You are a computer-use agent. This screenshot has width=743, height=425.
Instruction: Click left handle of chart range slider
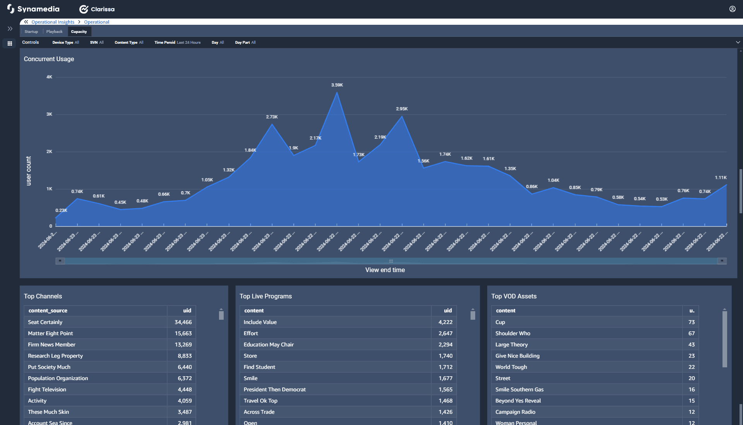(x=60, y=261)
